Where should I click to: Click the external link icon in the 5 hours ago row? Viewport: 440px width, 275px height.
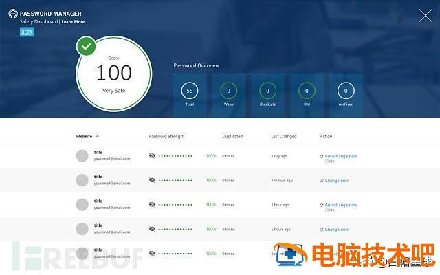[322, 229]
